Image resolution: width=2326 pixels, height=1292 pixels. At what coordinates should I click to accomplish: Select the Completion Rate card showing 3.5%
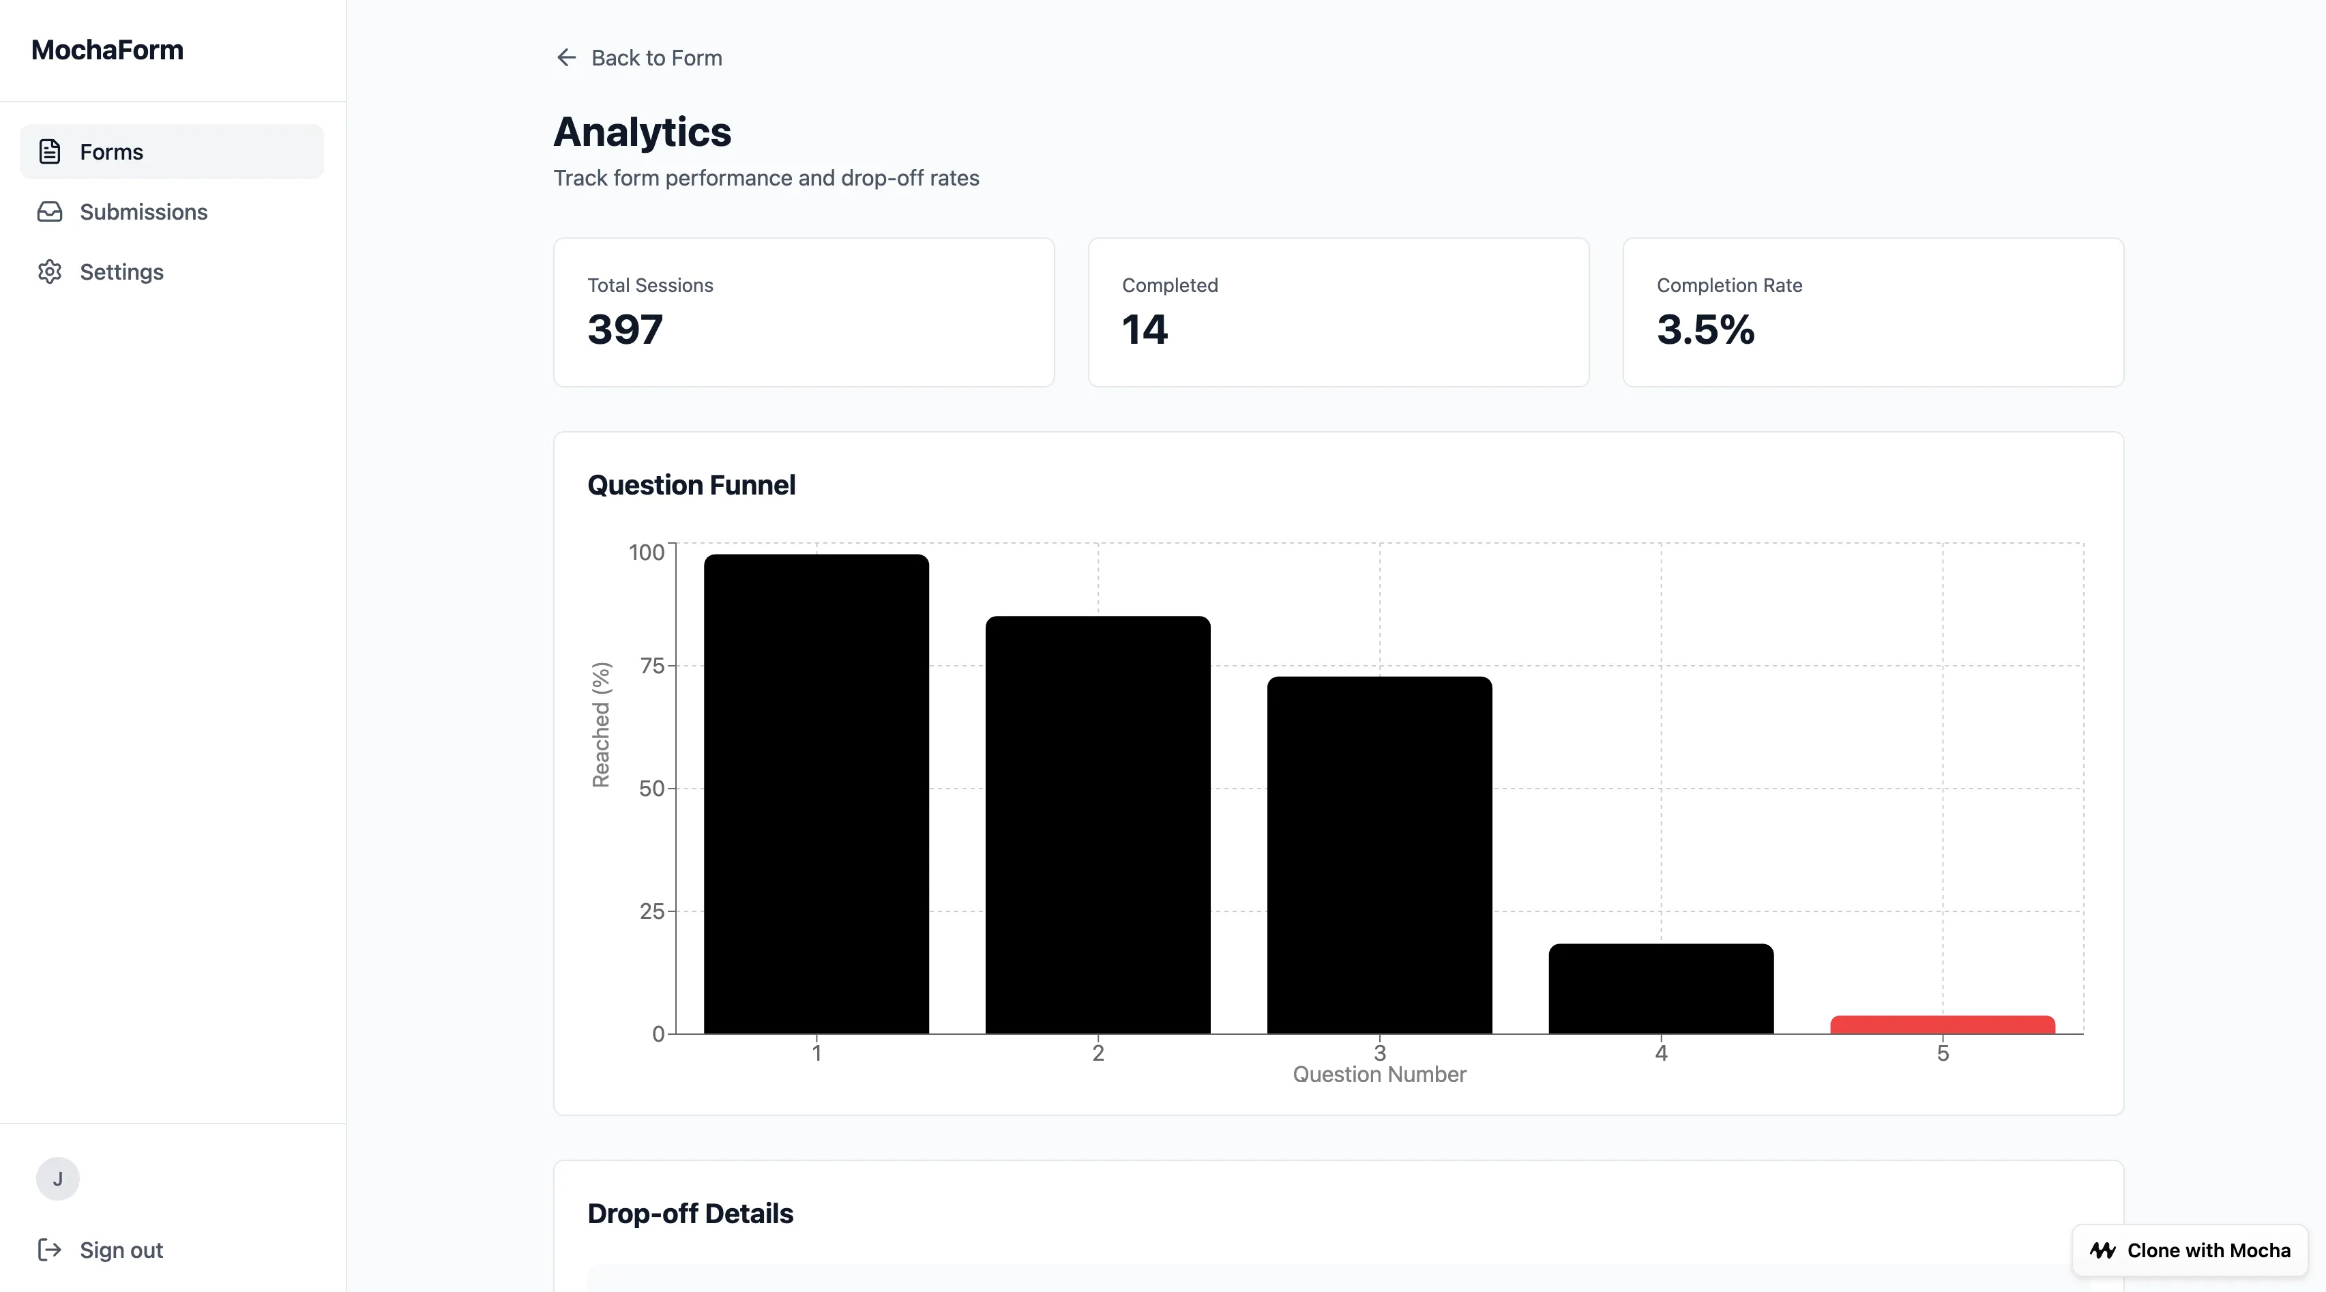(1872, 312)
